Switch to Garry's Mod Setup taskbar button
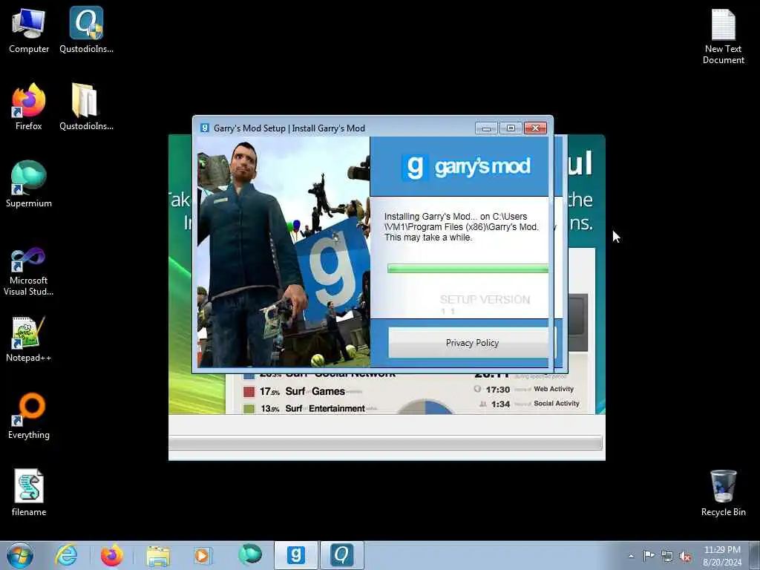 point(295,555)
